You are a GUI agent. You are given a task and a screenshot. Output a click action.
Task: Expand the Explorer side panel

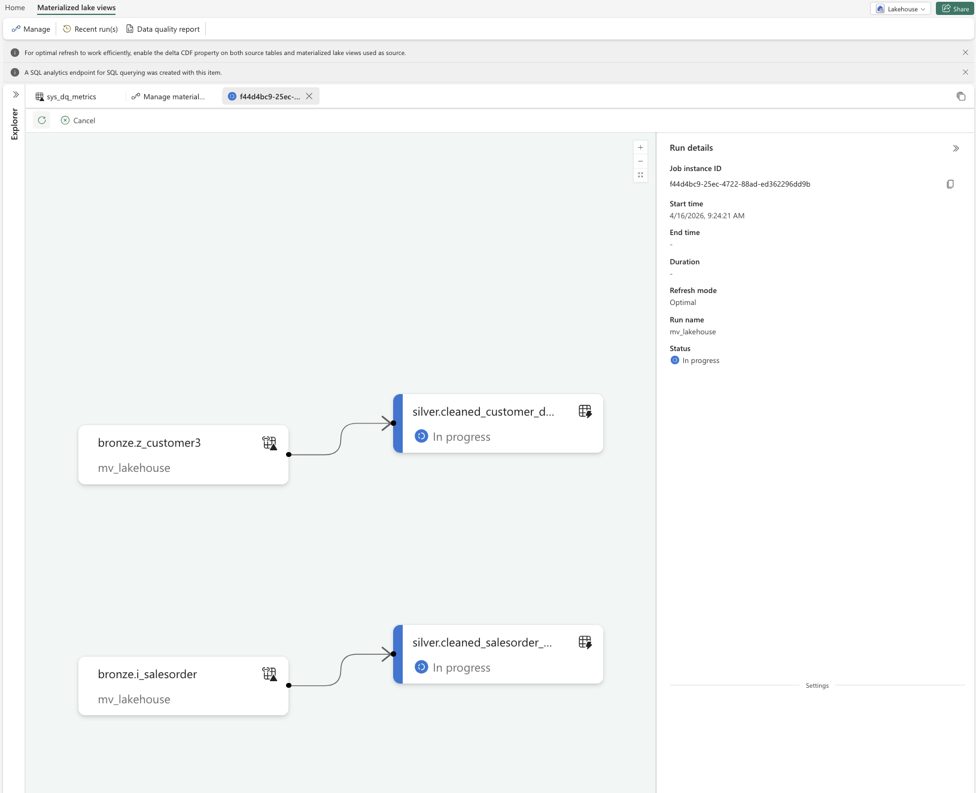point(16,94)
